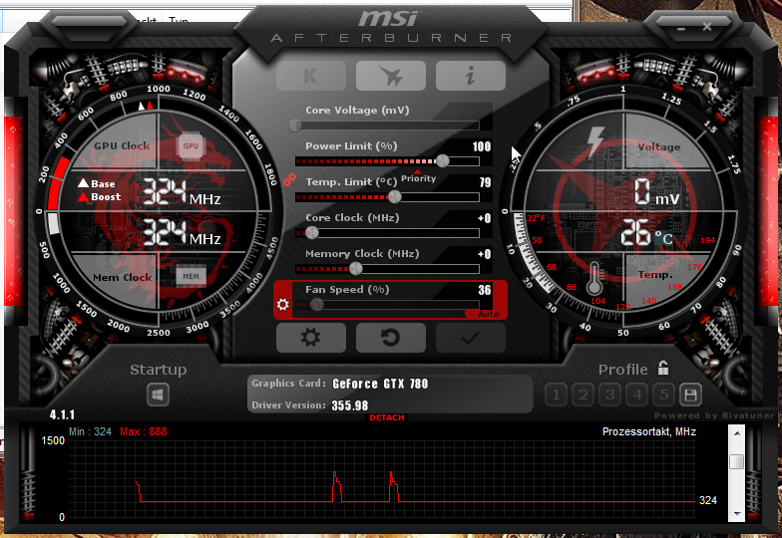Toggle the voltage/temp link chain icon
Viewport: 782px width, 538px height.
point(289,179)
